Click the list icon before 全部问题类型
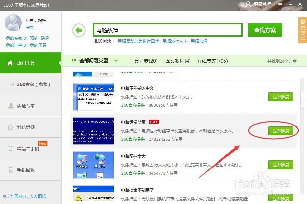Viewport: 307px width, 204px height. (74, 61)
